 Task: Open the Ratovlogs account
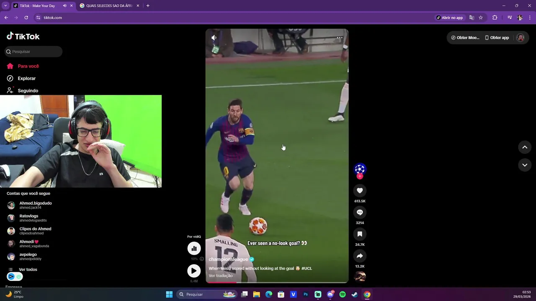click(27, 218)
